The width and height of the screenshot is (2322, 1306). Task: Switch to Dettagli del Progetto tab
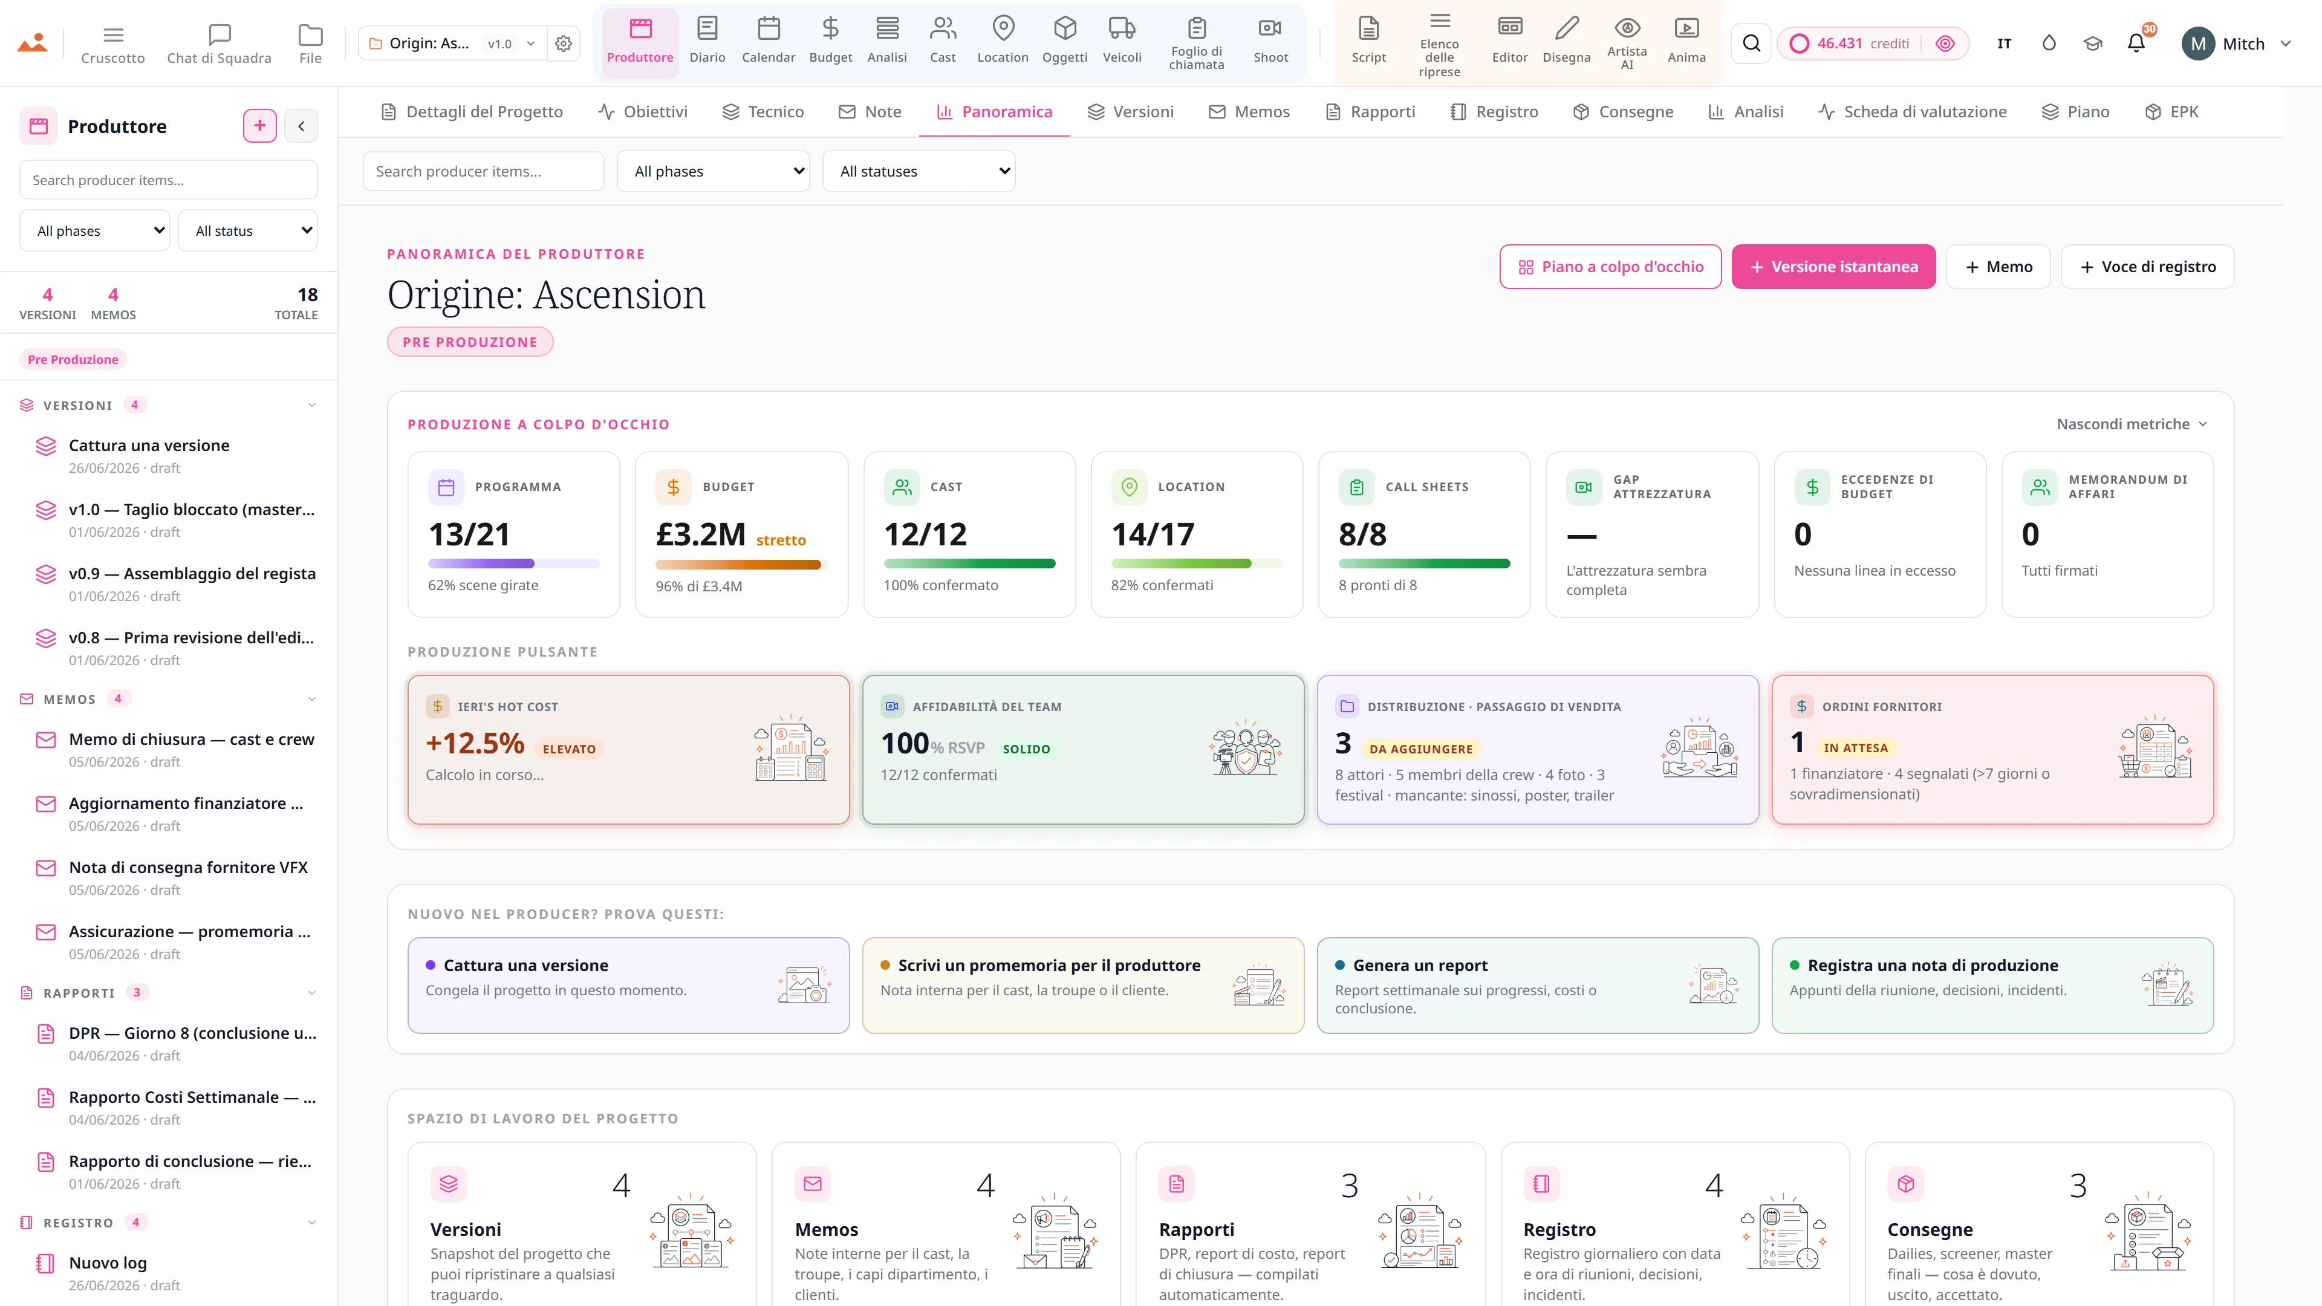[472, 112]
